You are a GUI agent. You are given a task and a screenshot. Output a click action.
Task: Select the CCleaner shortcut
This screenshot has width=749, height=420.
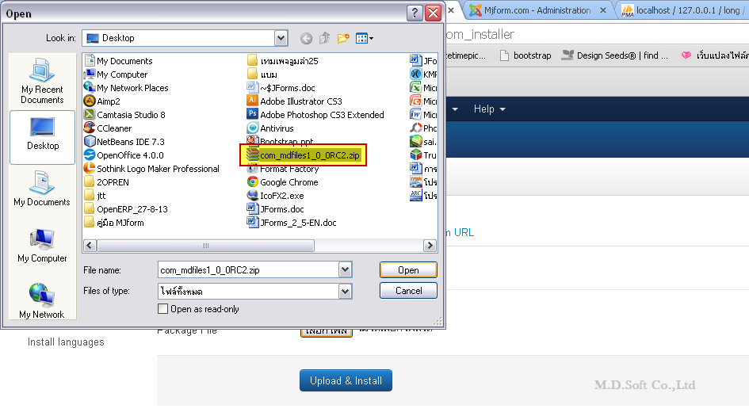click(108, 128)
